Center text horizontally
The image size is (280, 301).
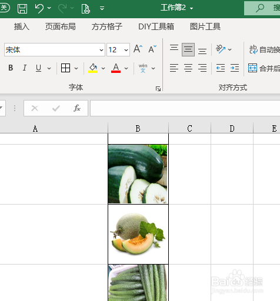click(188, 68)
